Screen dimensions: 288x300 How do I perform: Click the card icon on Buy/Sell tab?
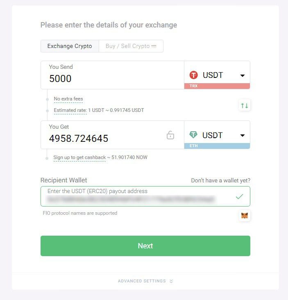pos(154,46)
